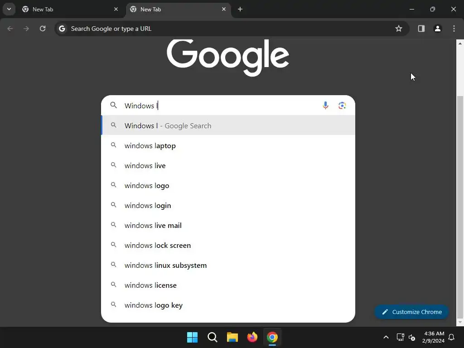Bookmark this tab with the star icon

point(399,29)
